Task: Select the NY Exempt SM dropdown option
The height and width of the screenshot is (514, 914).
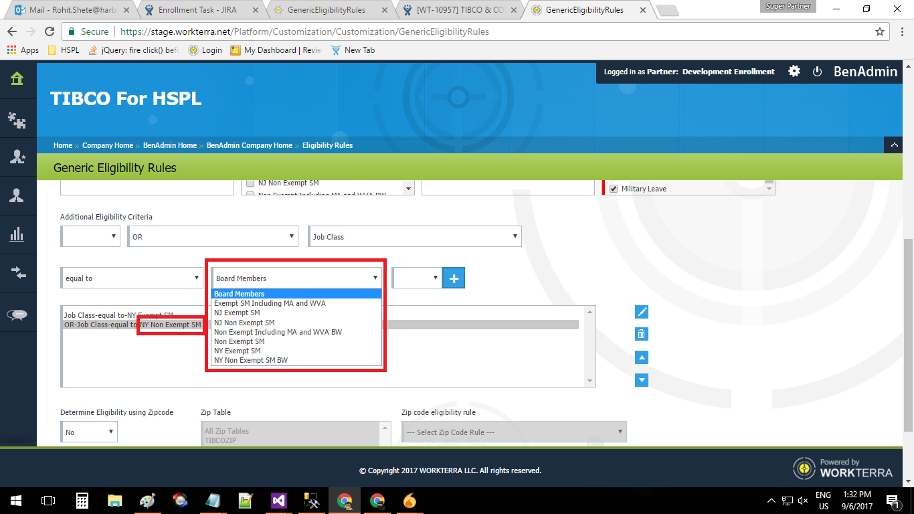Action: click(296, 351)
